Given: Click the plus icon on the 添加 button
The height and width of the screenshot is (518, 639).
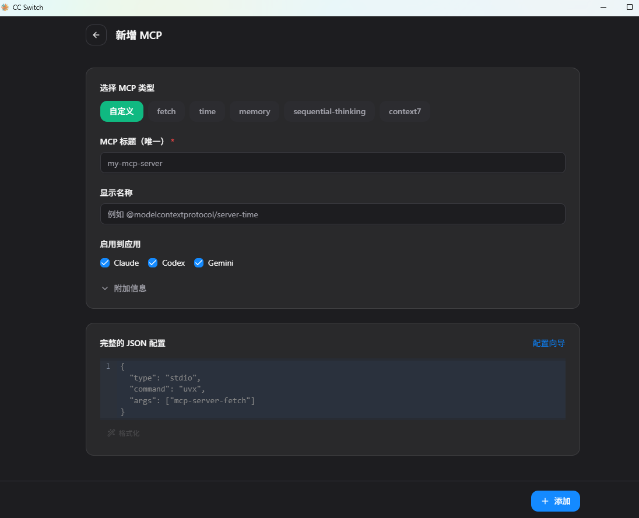Looking at the screenshot, I should pyautogui.click(x=545, y=501).
